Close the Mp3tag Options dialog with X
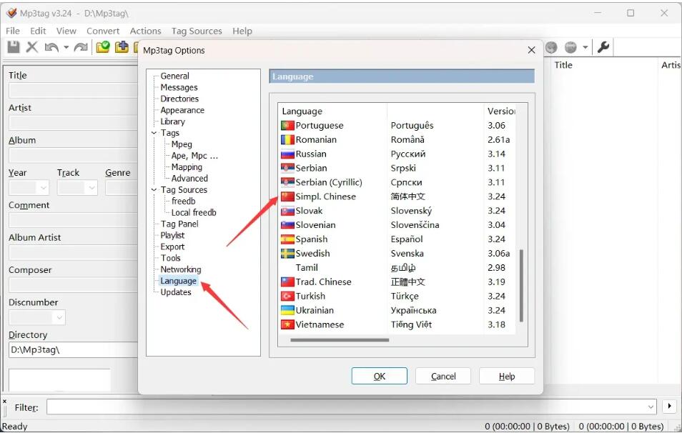 (531, 50)
